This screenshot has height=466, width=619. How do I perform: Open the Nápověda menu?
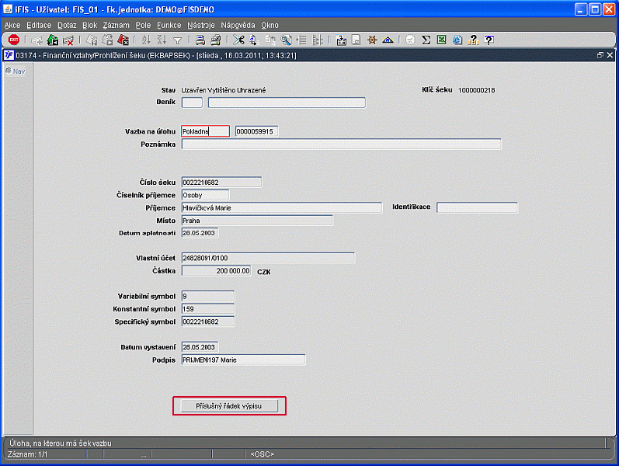pos(238,26)
